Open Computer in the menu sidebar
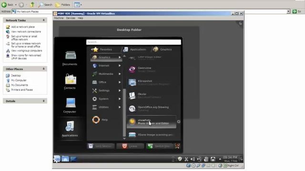Viewport: 305px width, 171px height. point(70,105)
